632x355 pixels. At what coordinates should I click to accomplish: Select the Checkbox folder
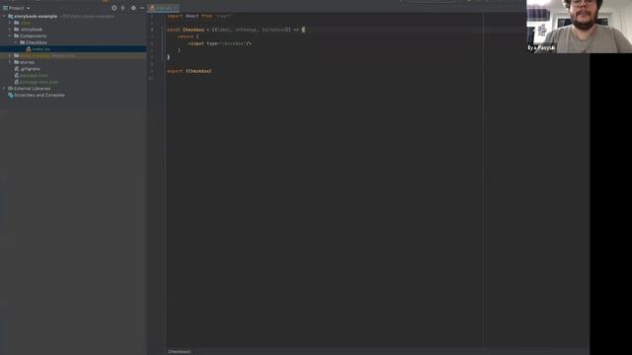[37, 42]
